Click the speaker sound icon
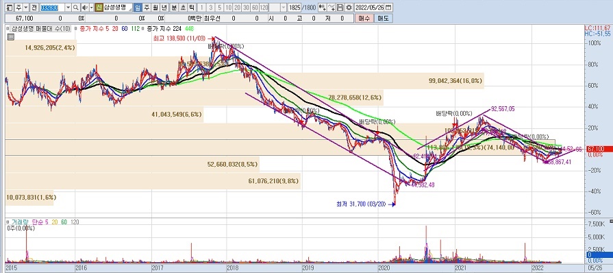The height and width of the screenshot is (273, 613). click(x=85, y=8)
